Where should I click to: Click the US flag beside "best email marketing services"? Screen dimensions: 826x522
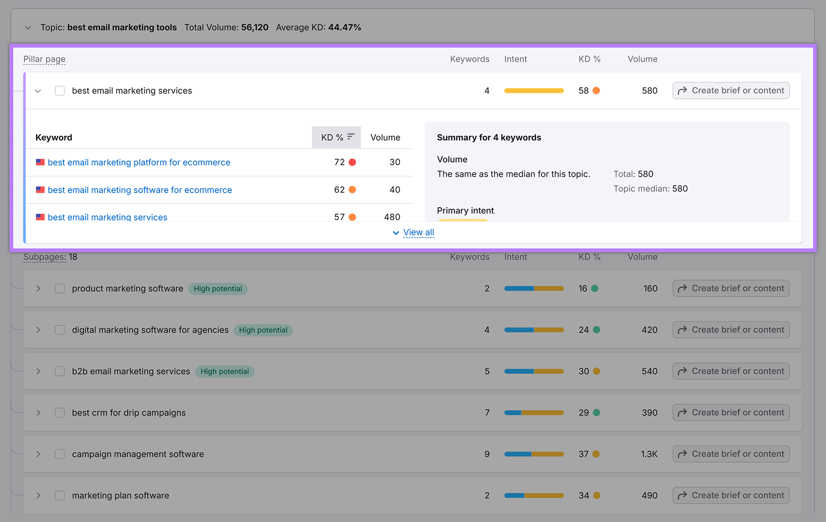[40, 216]
